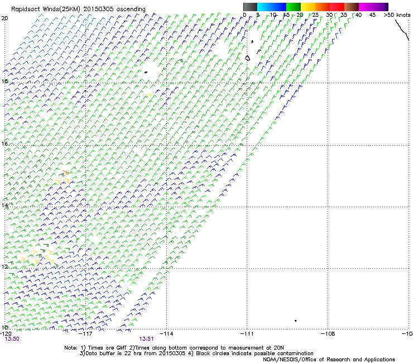Click the yellow 20-25 knots color band

308,7
